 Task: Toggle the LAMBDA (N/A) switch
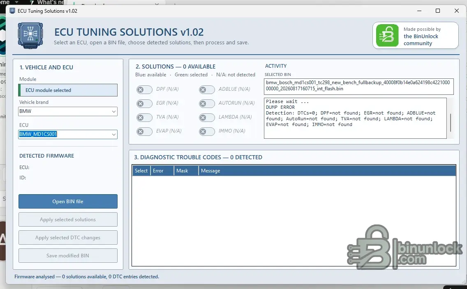click(x=207, y=117)
